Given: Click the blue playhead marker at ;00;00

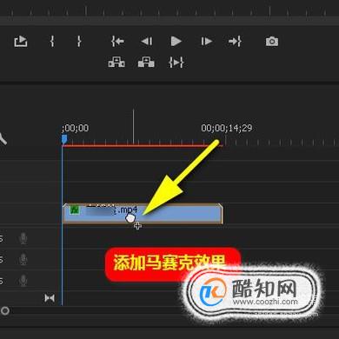Looking at the screenshot, I should pyautogui.click(x=64, y=139).
